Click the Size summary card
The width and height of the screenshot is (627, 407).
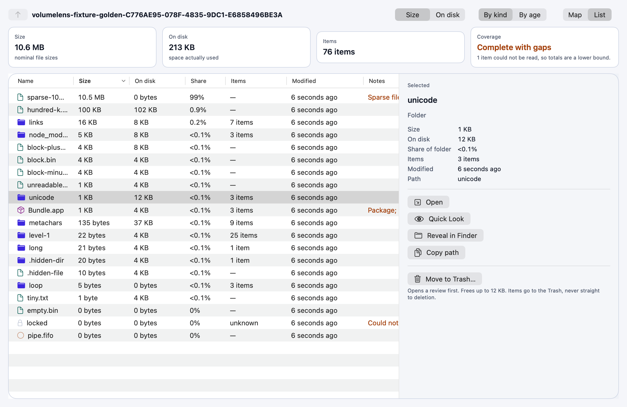point(82,47)
